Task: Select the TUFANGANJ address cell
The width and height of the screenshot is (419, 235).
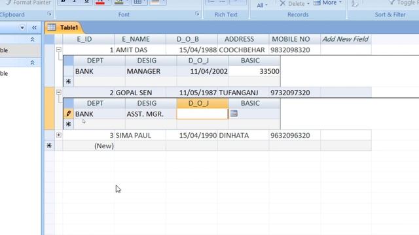Action: [x=243, y=93]
